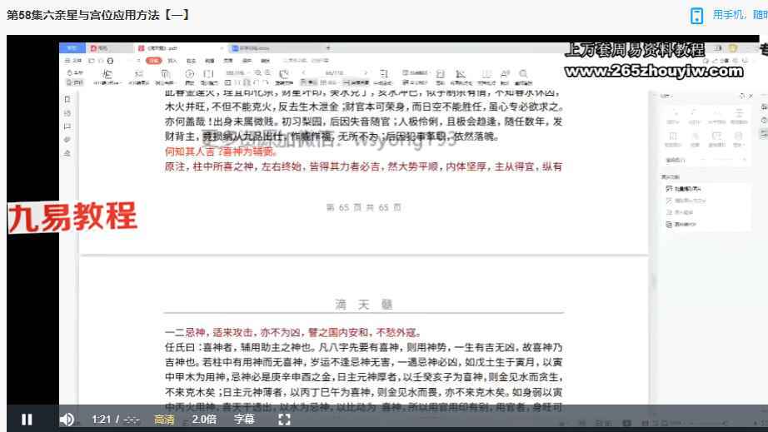Pause the video playback
The image size is (768, 432).
pyautogui.click(x=27, y=420)
